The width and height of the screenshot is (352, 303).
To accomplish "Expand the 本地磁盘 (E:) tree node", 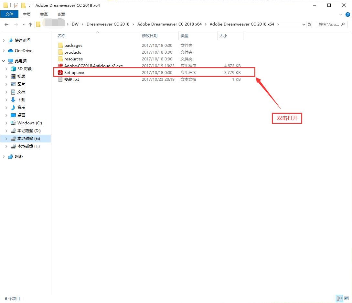I will [6, 139].
